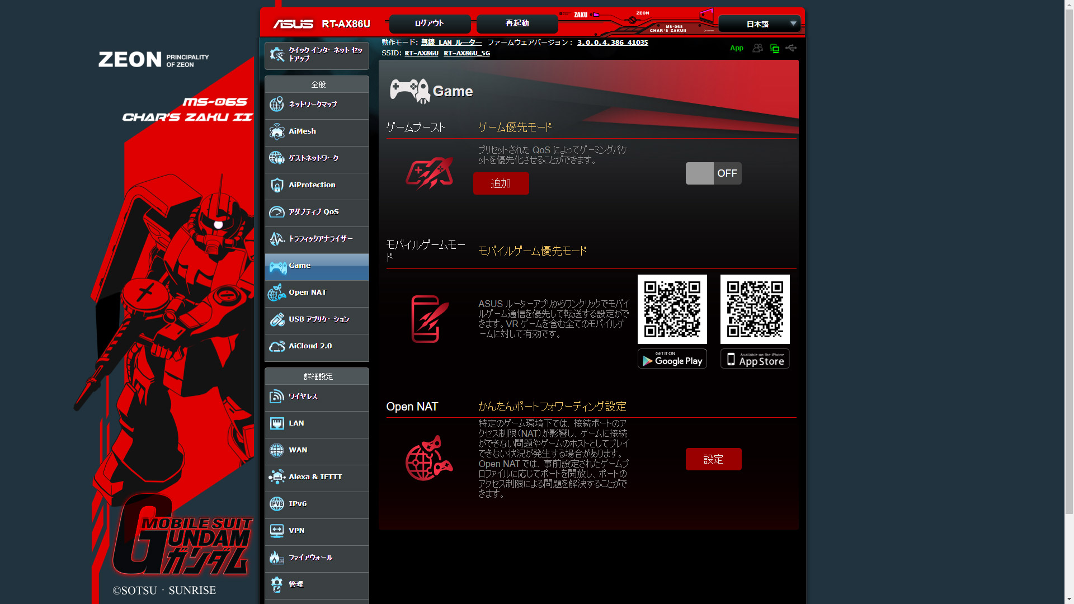Open the VPN menu entry

(x=317, y=531)
